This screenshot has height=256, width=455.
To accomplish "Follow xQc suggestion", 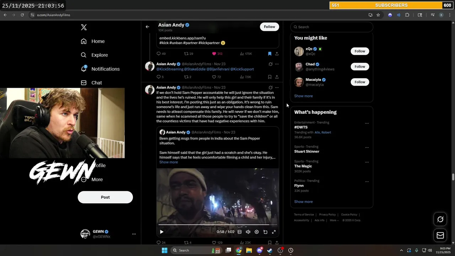I will [x=360, y=51].
